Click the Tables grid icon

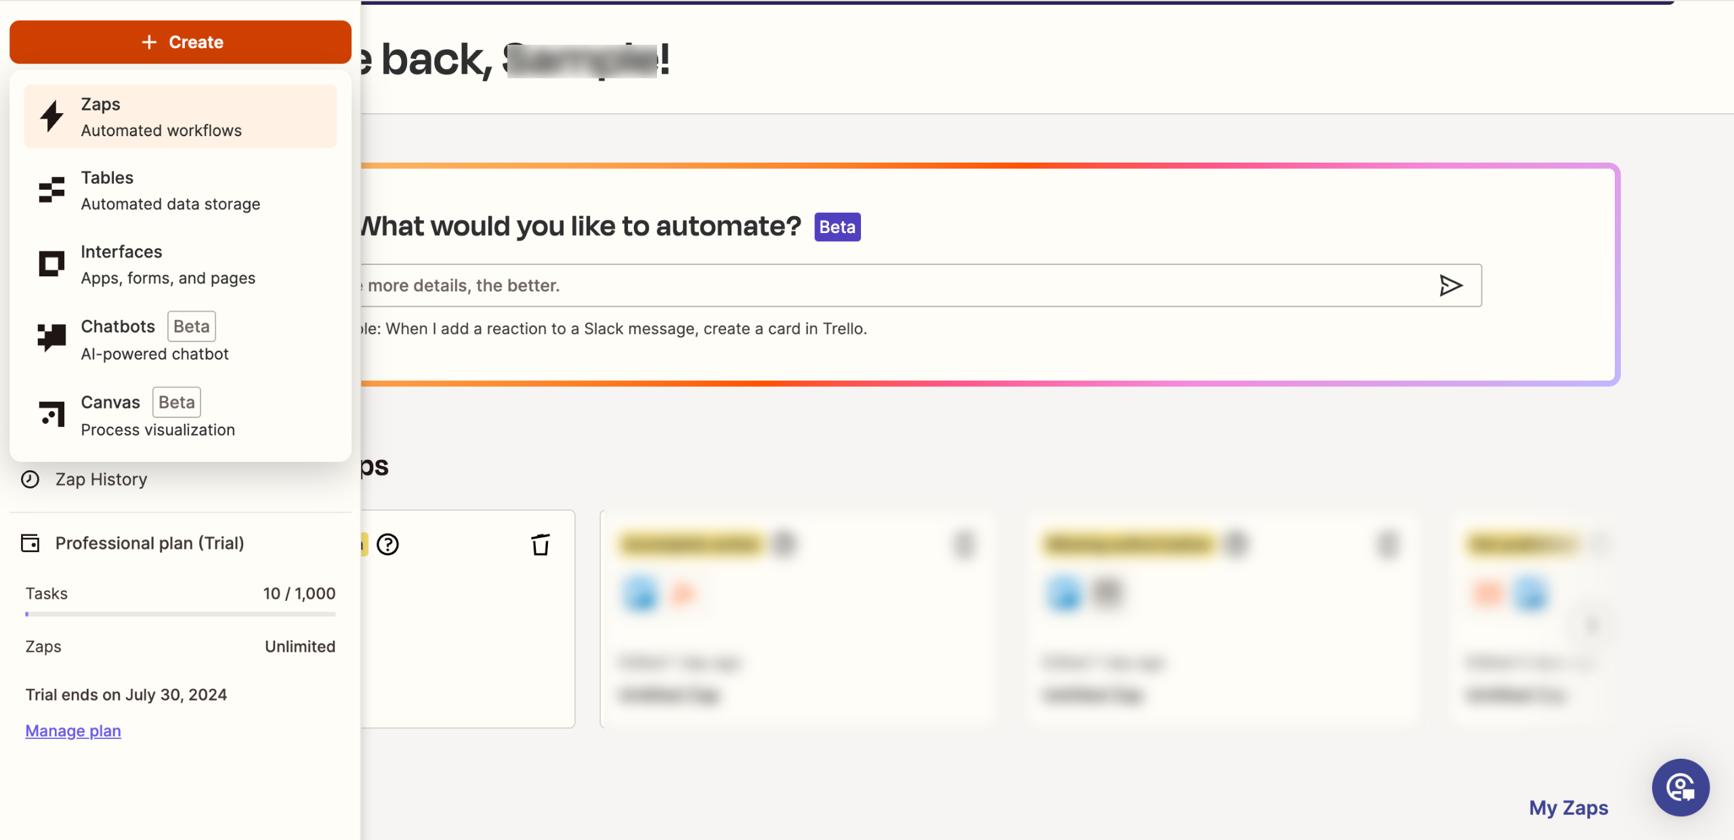click(x=51, y=190)
